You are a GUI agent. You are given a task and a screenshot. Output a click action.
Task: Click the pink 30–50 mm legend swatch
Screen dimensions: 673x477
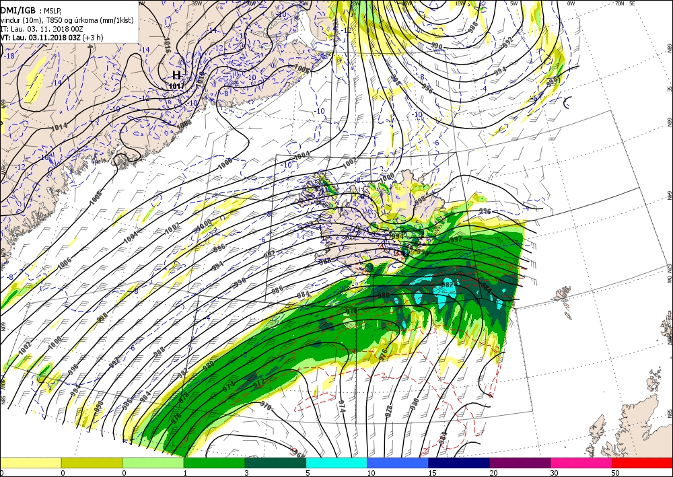pyautogui.click(x=581, y=463)
